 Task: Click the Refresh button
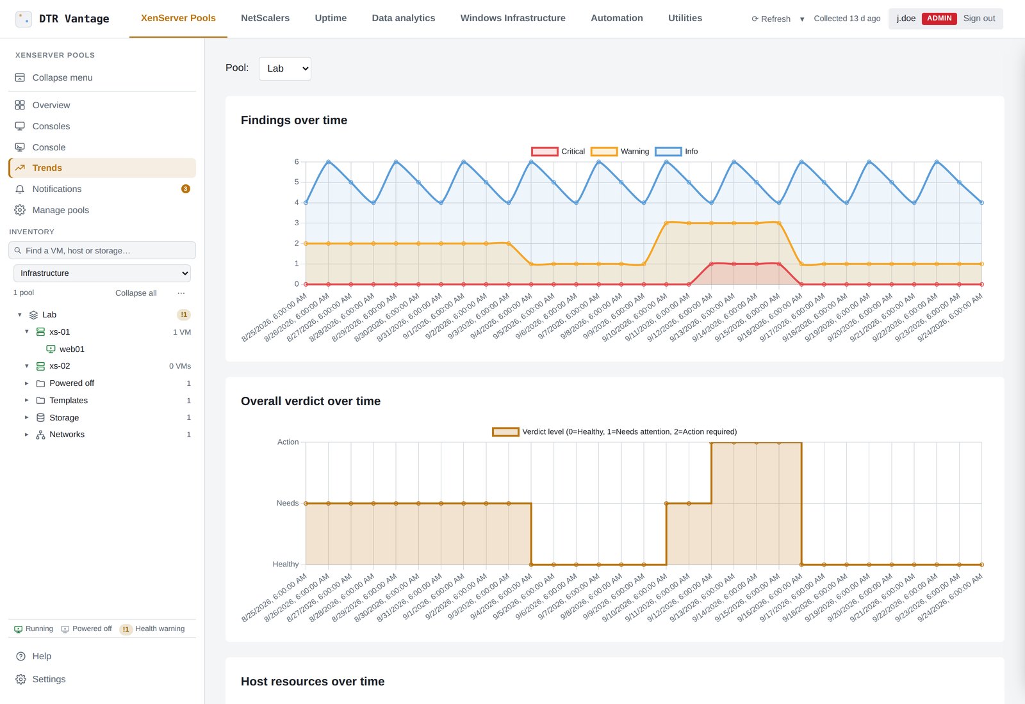click(x=771, y=19)
